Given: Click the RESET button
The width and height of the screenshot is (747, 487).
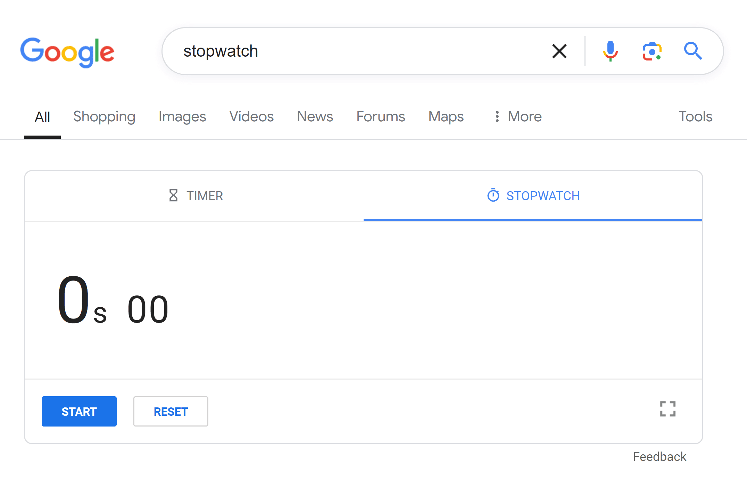Looking at the screenshot, I should tap(171, 411).
